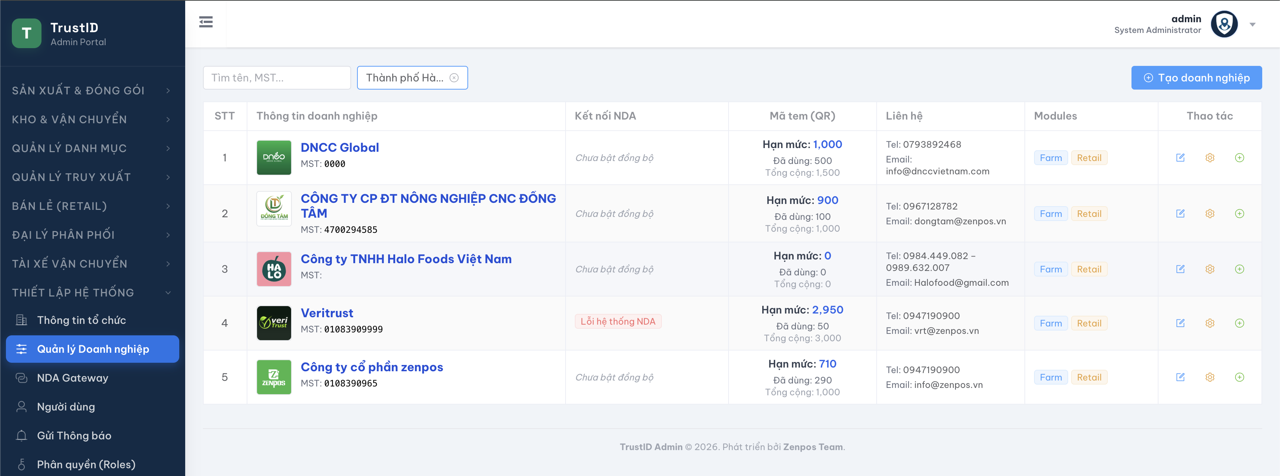The height and width of the screenshot is (476, 1280).
Task: Open the DNCC Global company link
Action: [x=340, y=147]
